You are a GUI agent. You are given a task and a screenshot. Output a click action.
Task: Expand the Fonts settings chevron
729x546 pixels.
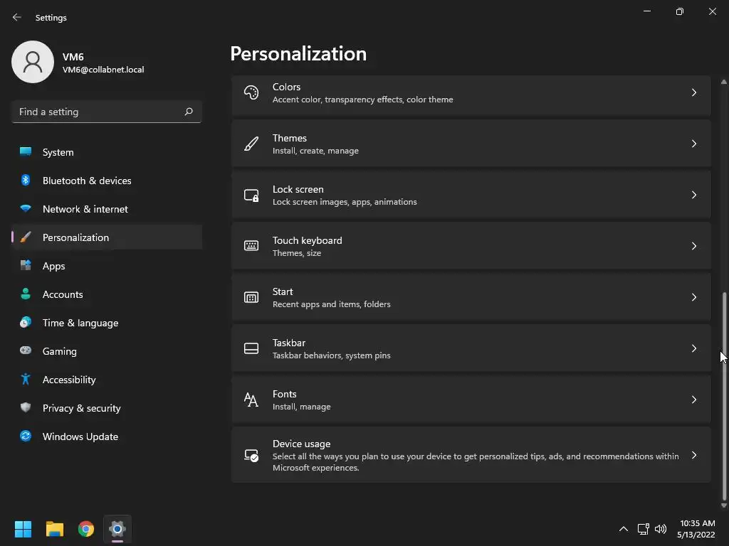coord(694,400)
